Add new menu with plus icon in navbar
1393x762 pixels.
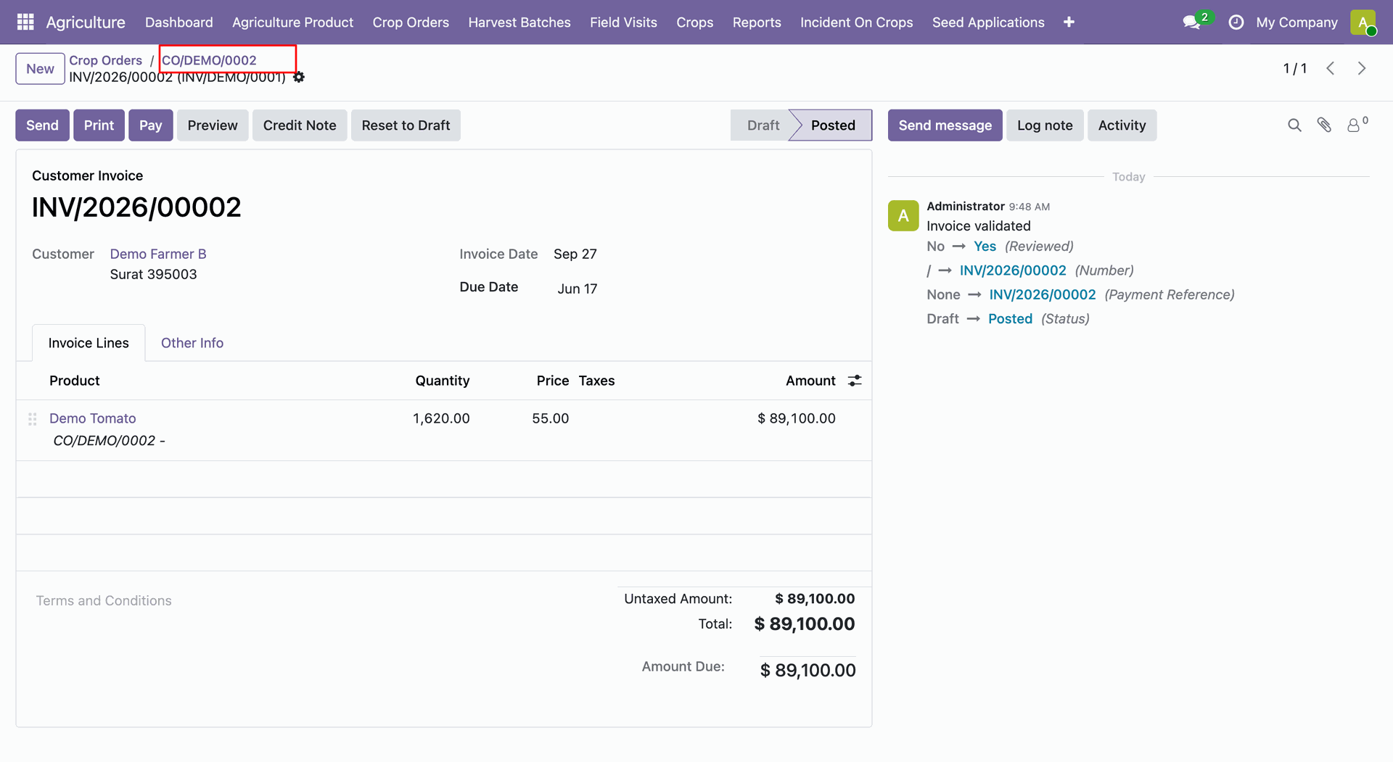(x=1069, y=22)
